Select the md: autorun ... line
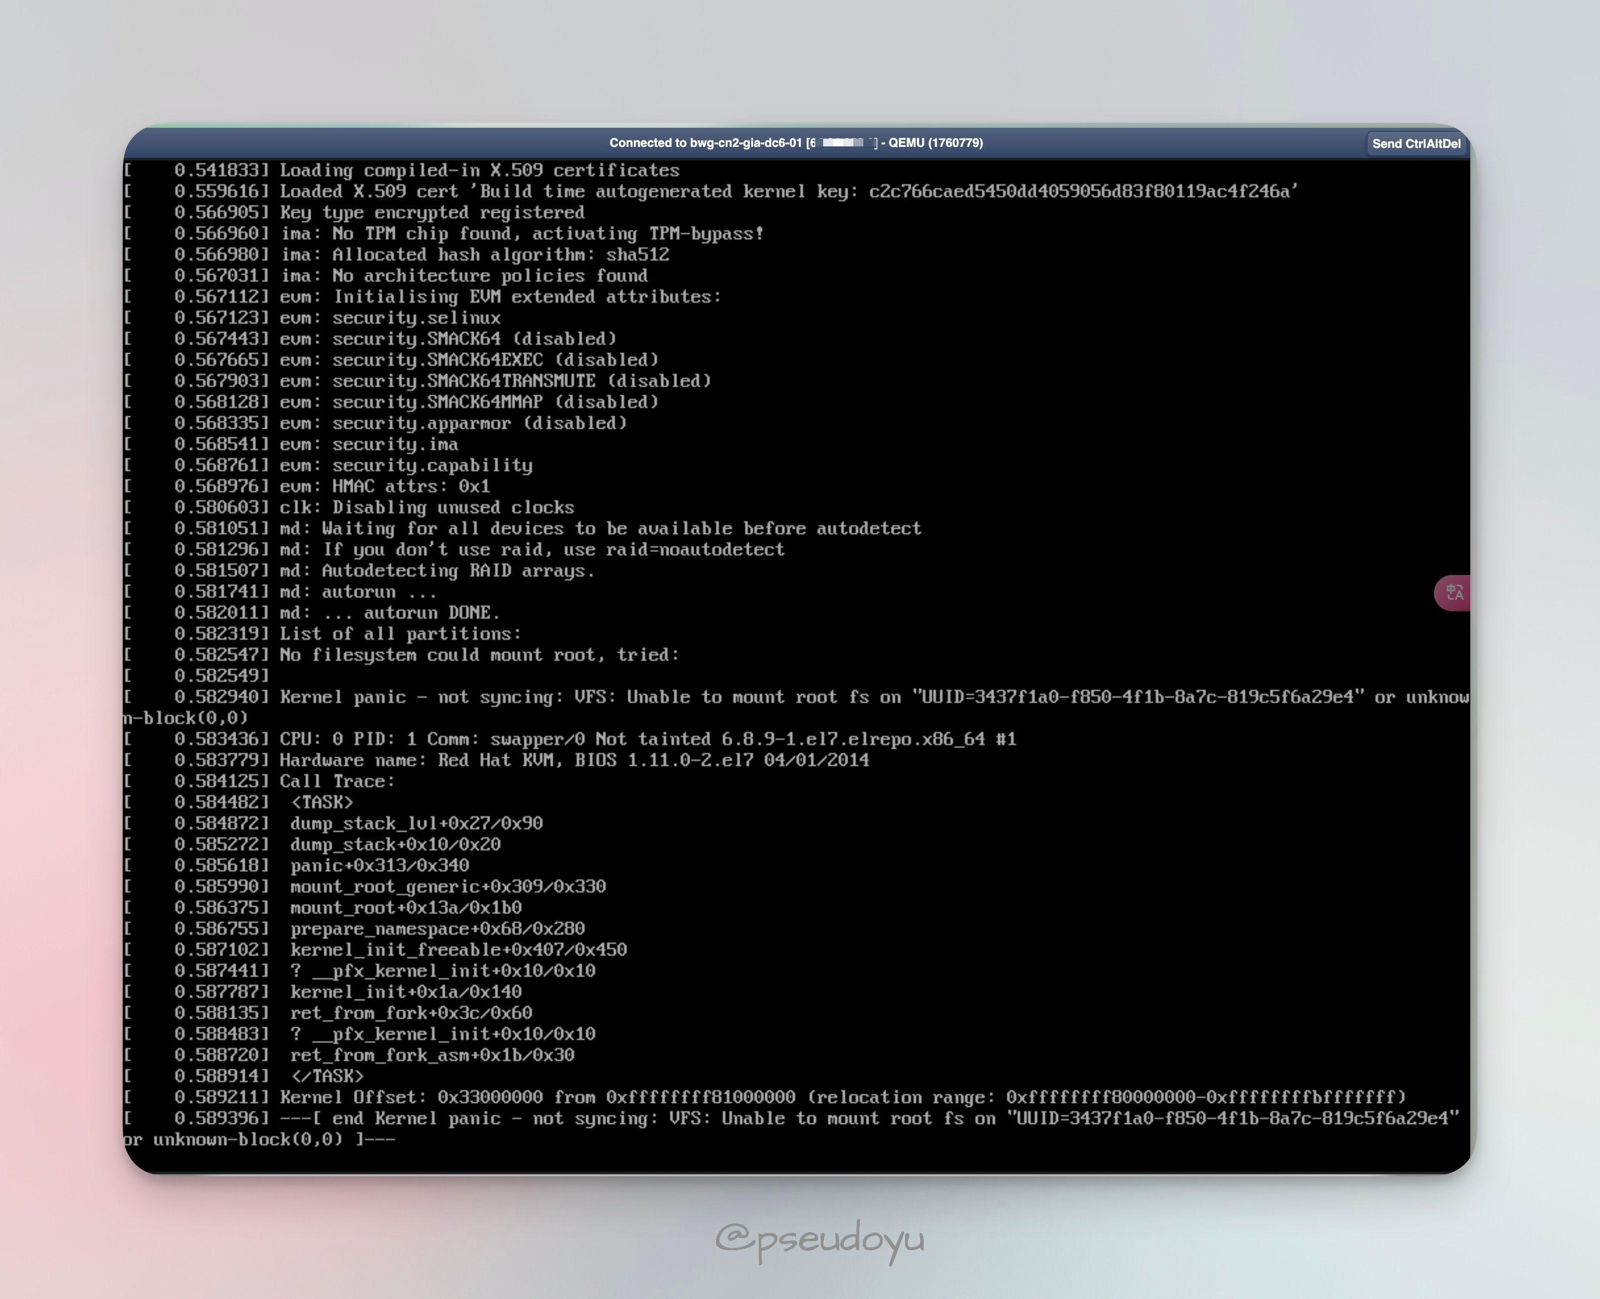The width and height of the screenshot is (1600, 1299). tap(281, 591)
